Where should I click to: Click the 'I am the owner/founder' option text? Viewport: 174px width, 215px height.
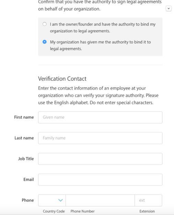coord(103,28)
